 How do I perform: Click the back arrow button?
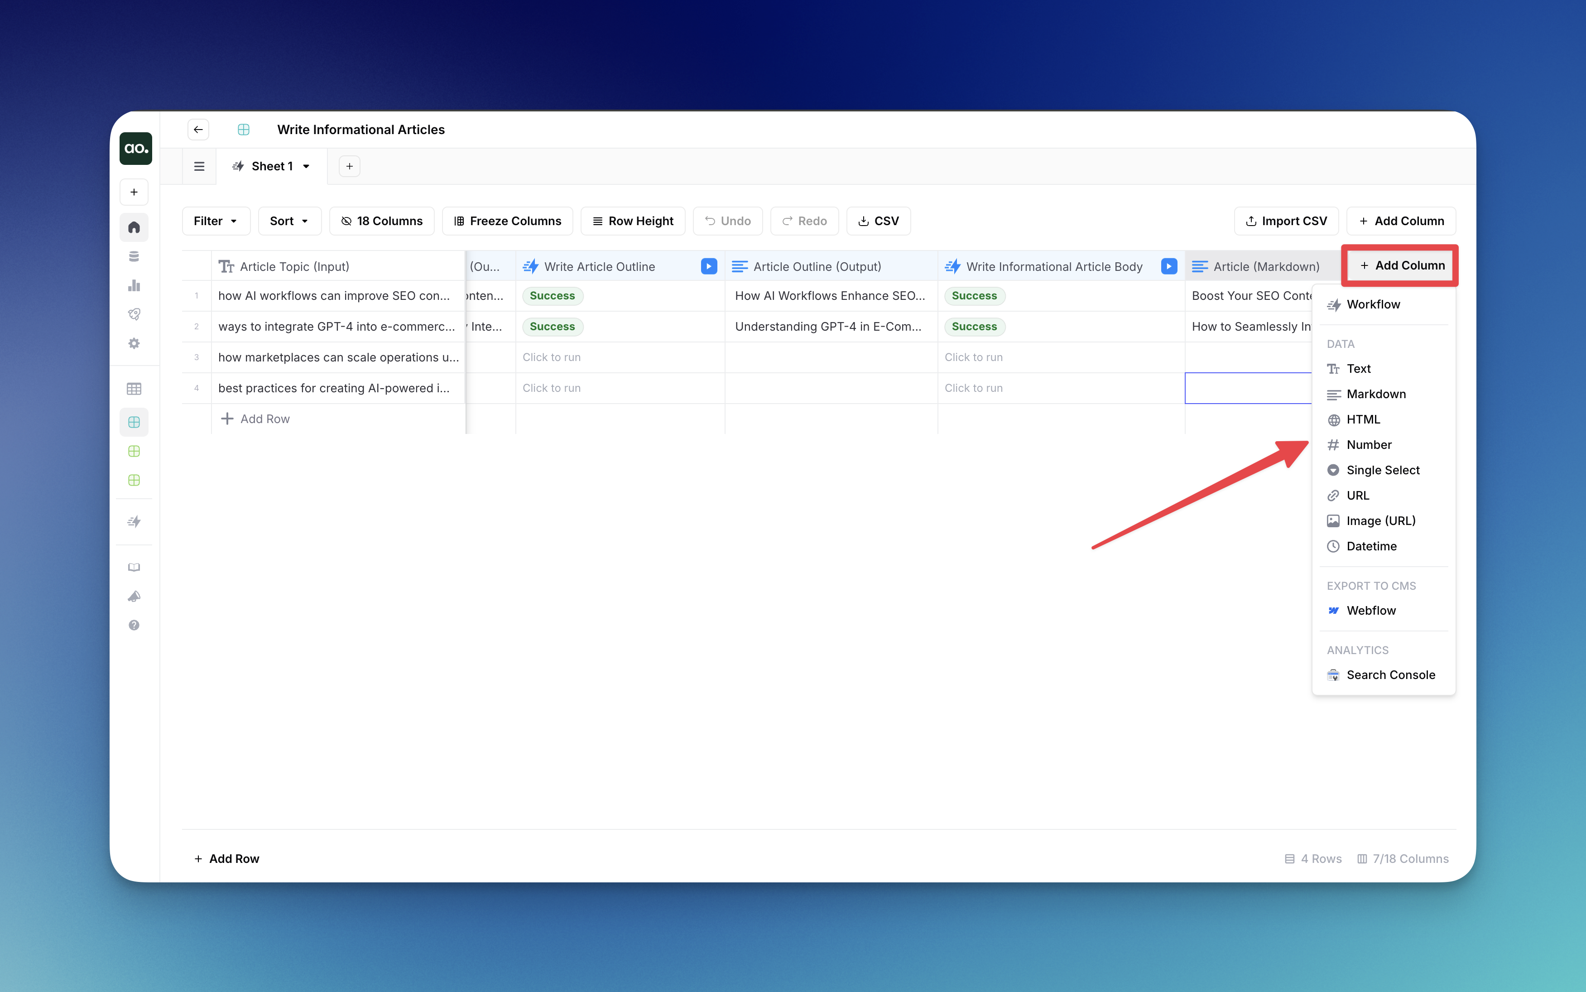[x=198, y=129]
